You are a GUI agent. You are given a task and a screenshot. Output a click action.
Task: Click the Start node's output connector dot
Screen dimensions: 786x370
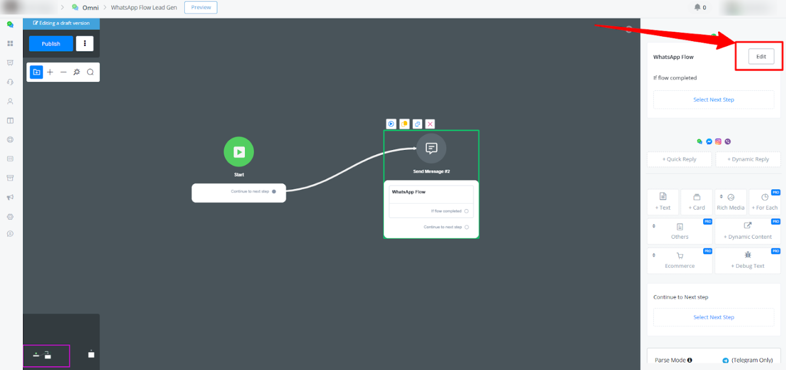point(274,192)
